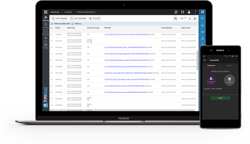Viewport: 250px width, 144px height.
Task: Expand the page number dropdown
Action: 185,18
